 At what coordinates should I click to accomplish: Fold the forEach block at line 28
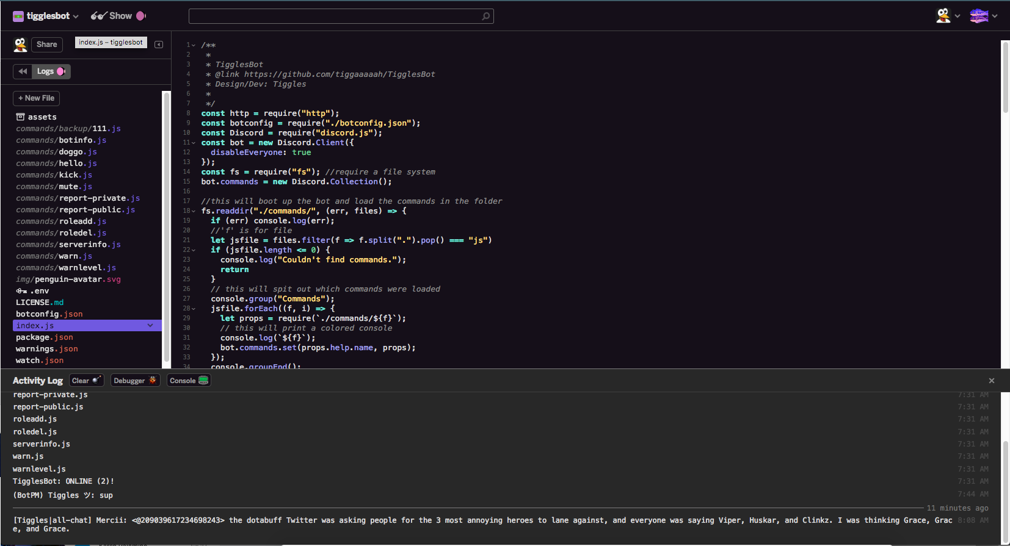pyautogui.click(x=194, y=309)
